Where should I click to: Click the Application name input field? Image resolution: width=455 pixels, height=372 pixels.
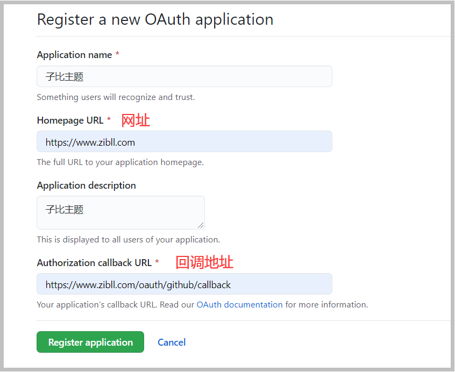click(x=184, y=76)
